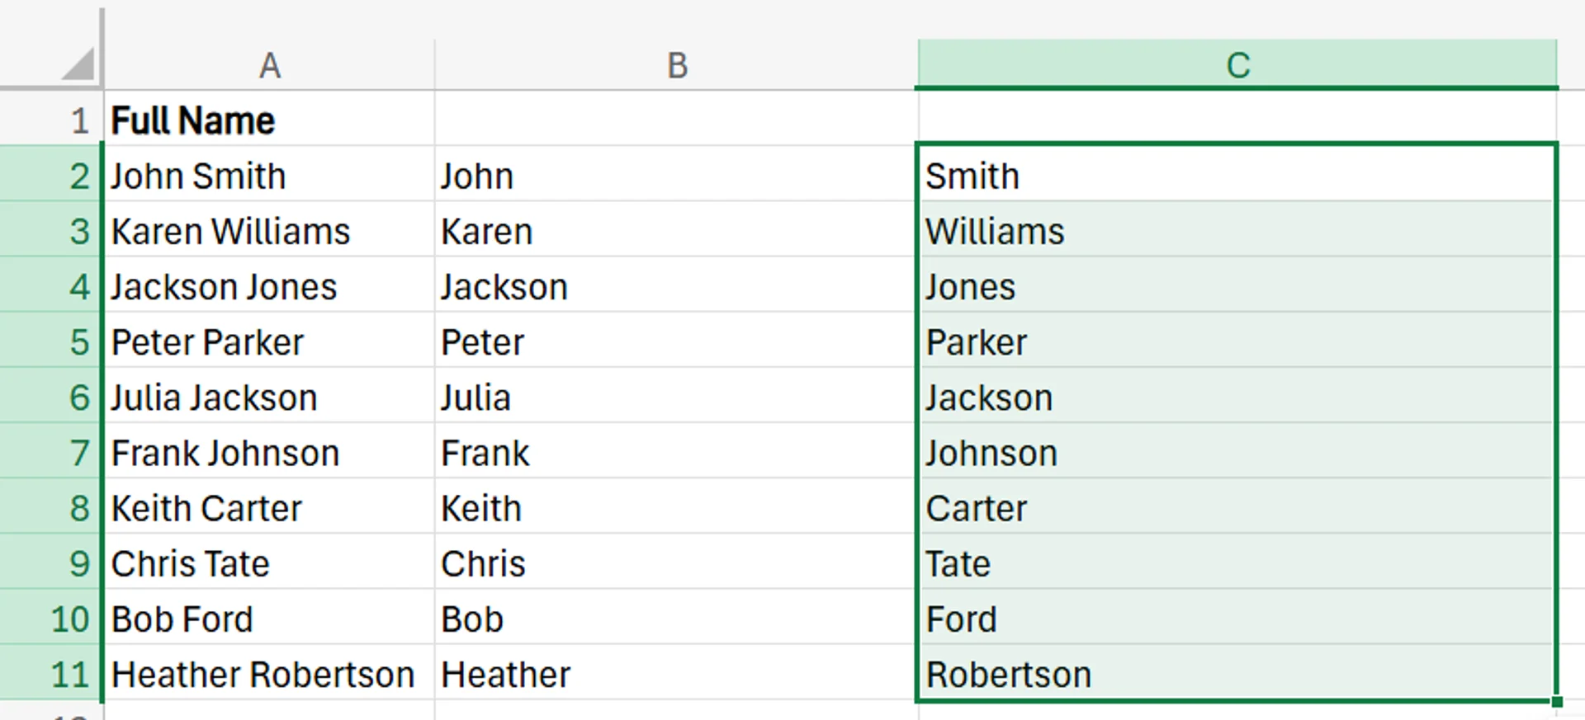Select the cell containing Frank
This screenshot has height=720, width=1585.
676,452
